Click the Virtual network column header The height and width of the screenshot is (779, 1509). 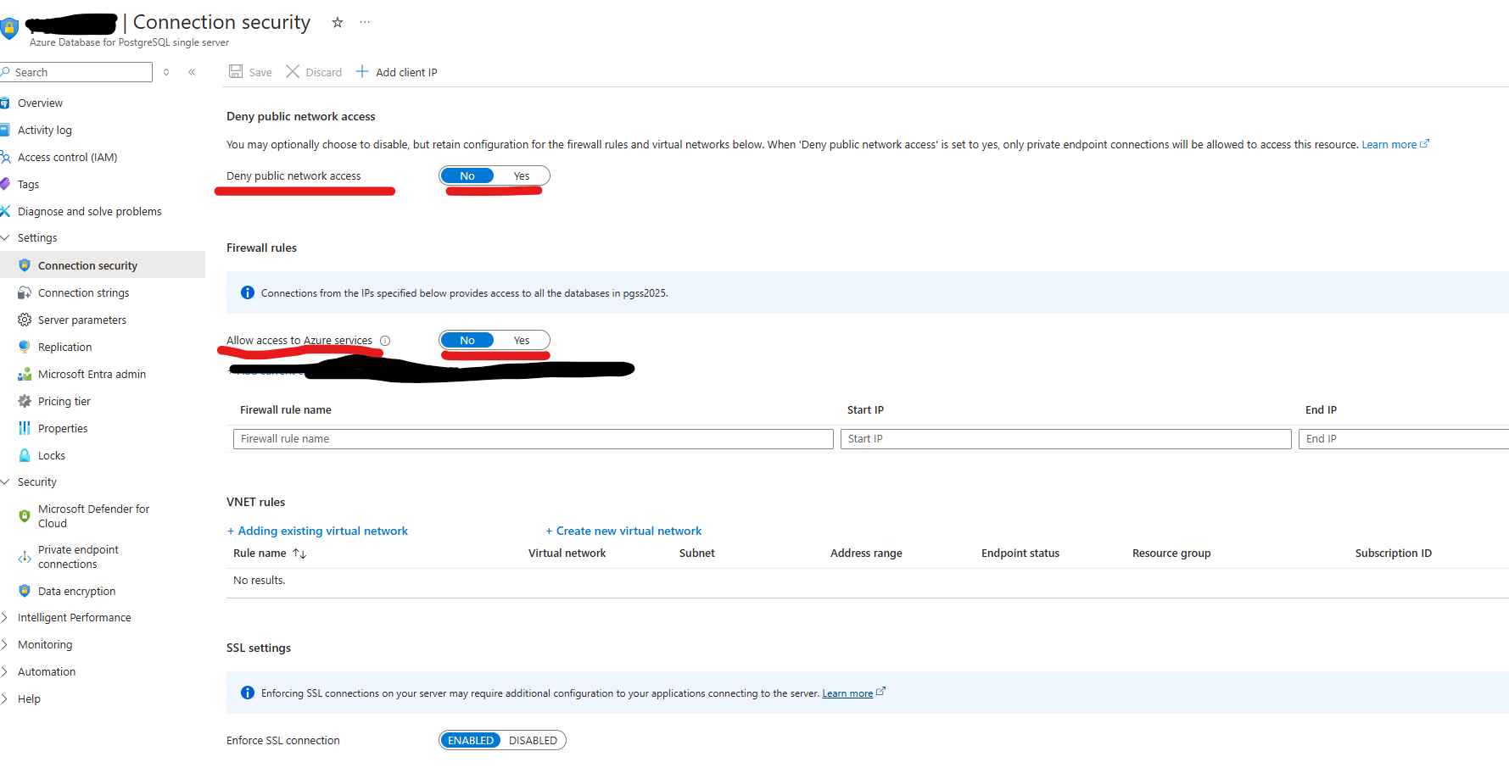pos(567,554)
